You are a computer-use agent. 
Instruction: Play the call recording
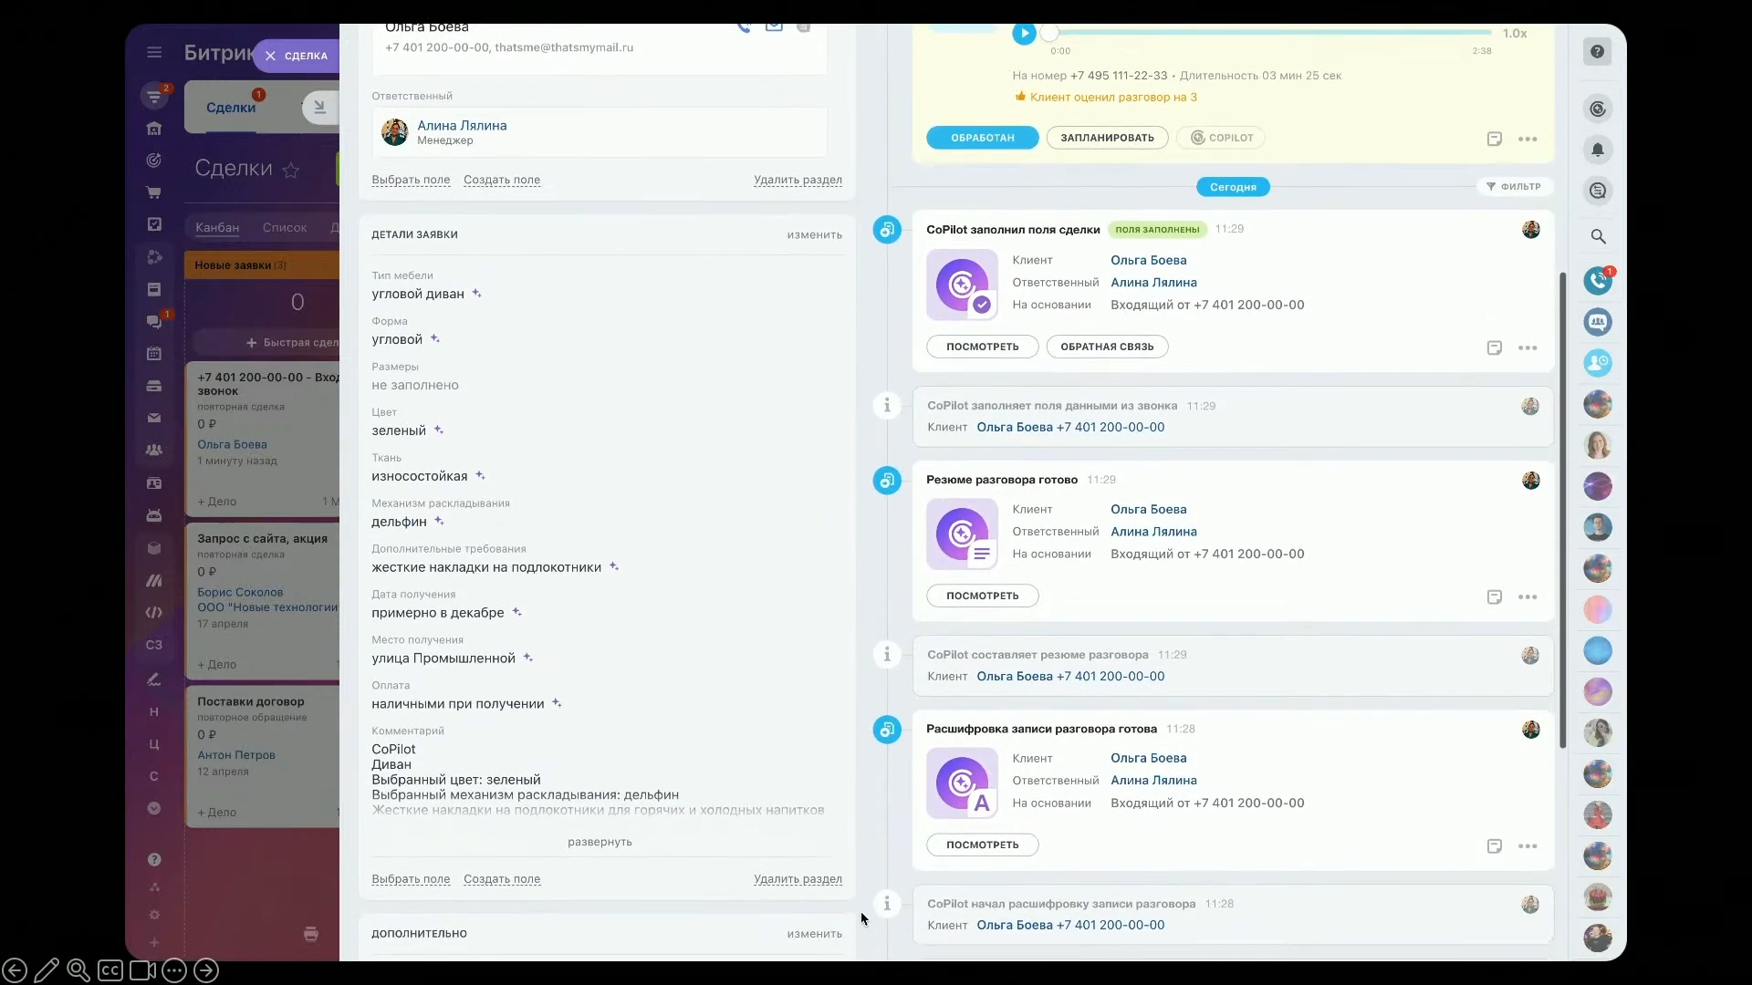coord(1024,34)
